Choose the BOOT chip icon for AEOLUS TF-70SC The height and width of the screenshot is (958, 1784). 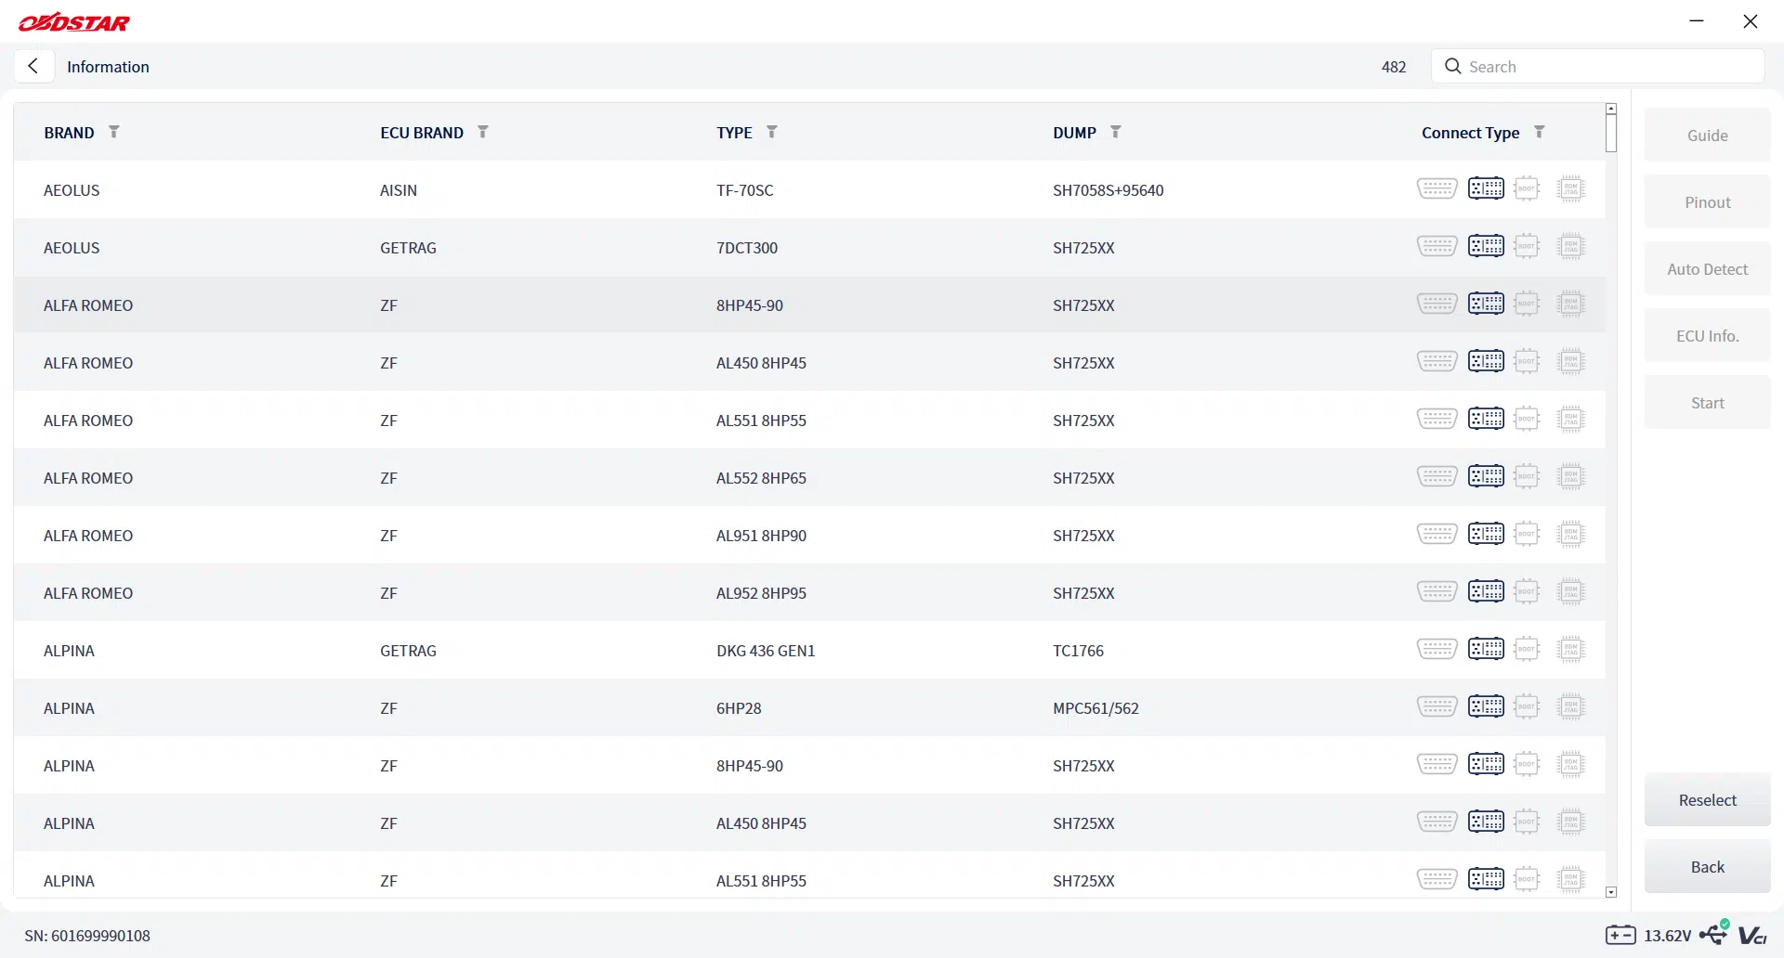tap(1527, 188)
